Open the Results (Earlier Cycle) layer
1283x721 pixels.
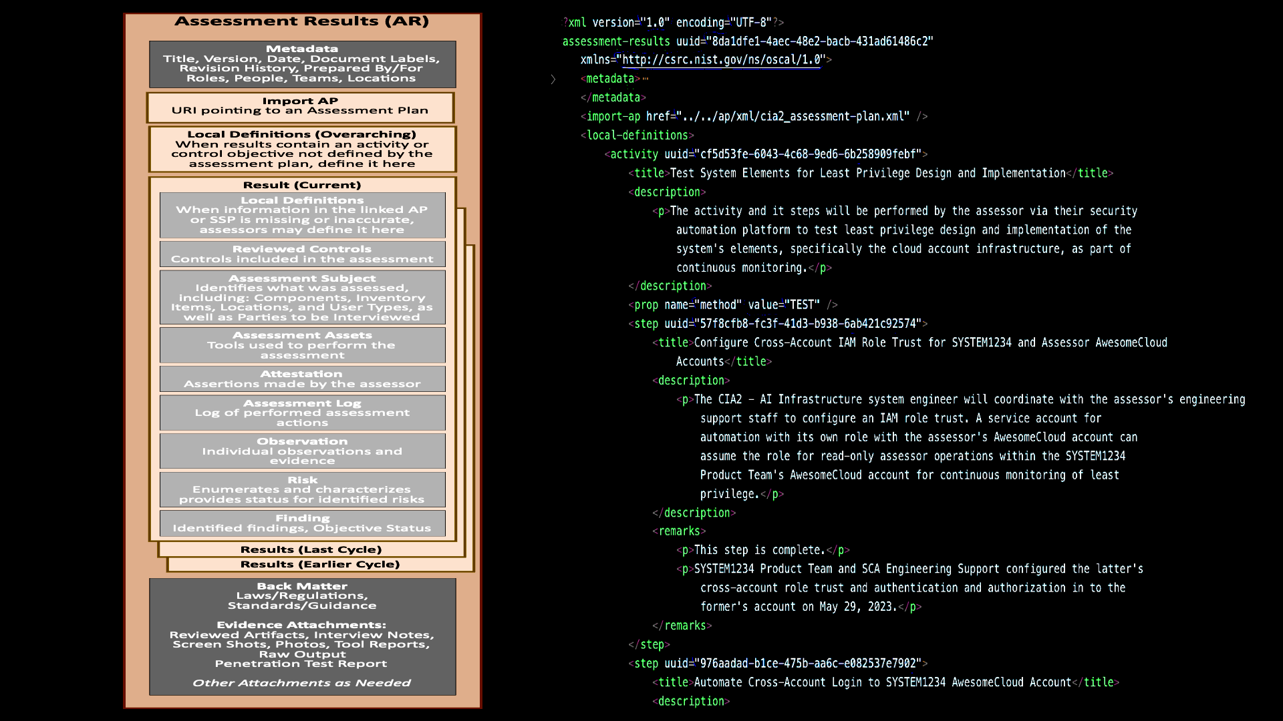pos(319,565)
